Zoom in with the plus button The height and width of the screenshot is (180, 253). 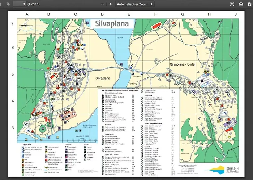coord(111,4)
